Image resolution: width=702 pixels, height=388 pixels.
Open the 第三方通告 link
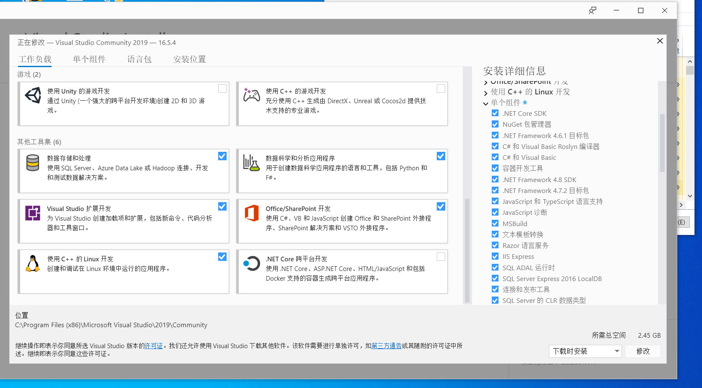click(x=386, y=346)
